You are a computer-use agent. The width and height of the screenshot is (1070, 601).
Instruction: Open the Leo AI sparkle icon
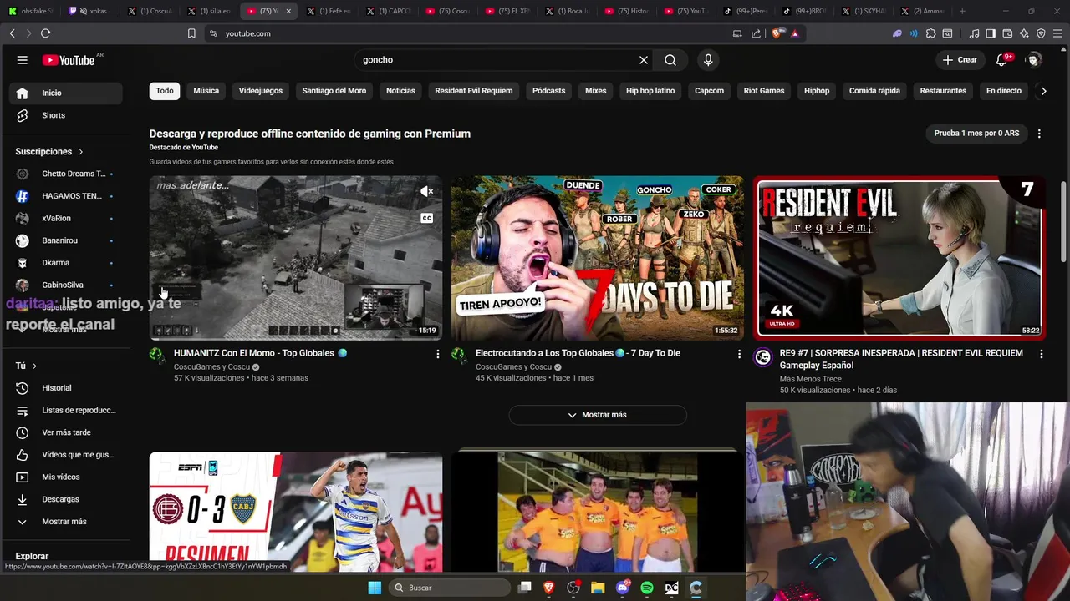pos(1024,33)
